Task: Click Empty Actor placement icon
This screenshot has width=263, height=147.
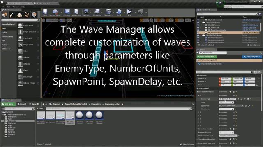Action: coord(20,25)
